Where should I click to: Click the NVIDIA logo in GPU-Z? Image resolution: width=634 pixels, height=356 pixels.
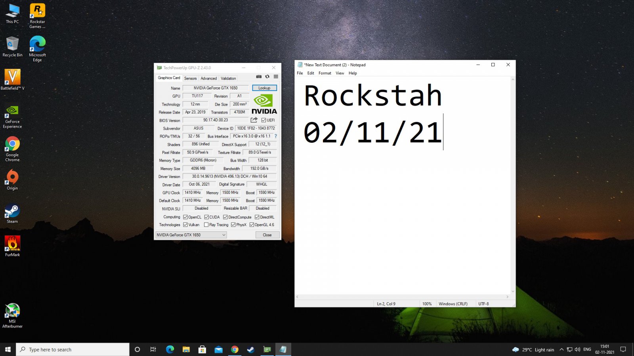pyautogui.click(x=264, y=104)
